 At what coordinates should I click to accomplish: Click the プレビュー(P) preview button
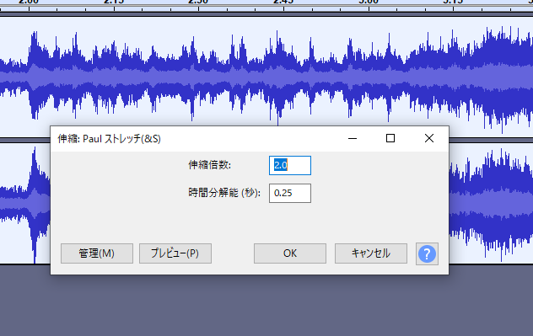coord(175,253)
